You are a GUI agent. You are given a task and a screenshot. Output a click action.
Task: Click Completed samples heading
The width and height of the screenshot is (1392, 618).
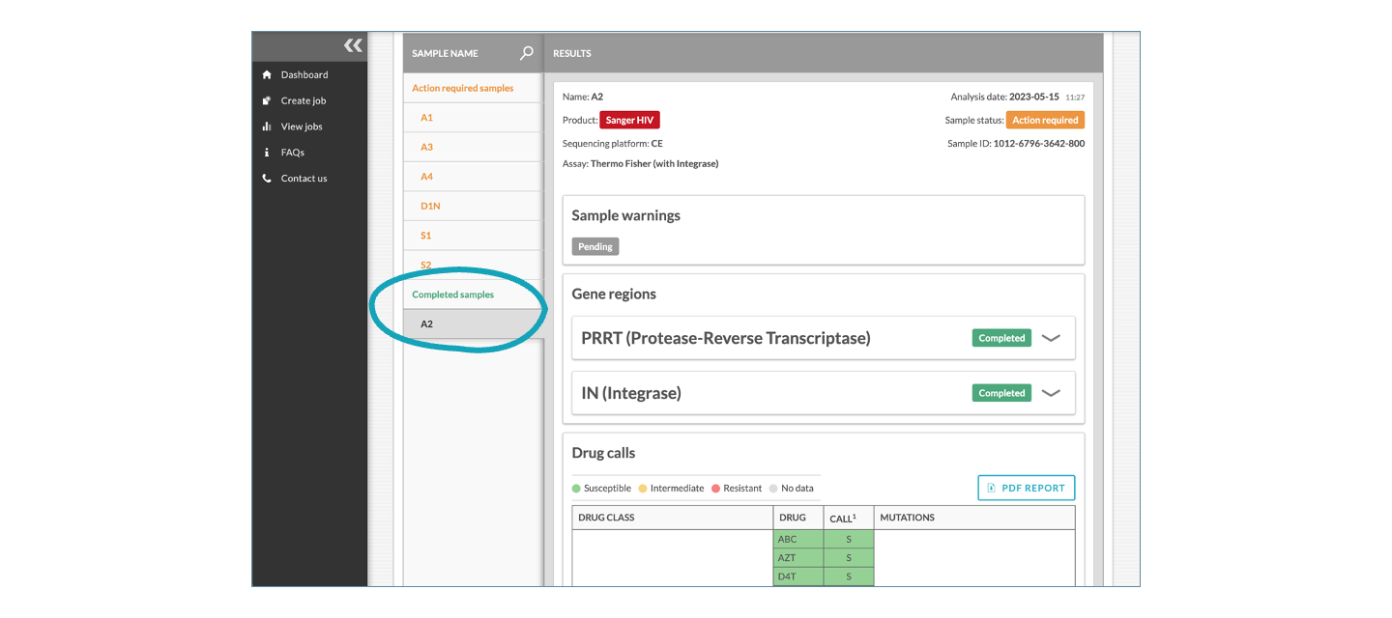tap(453, 295)
